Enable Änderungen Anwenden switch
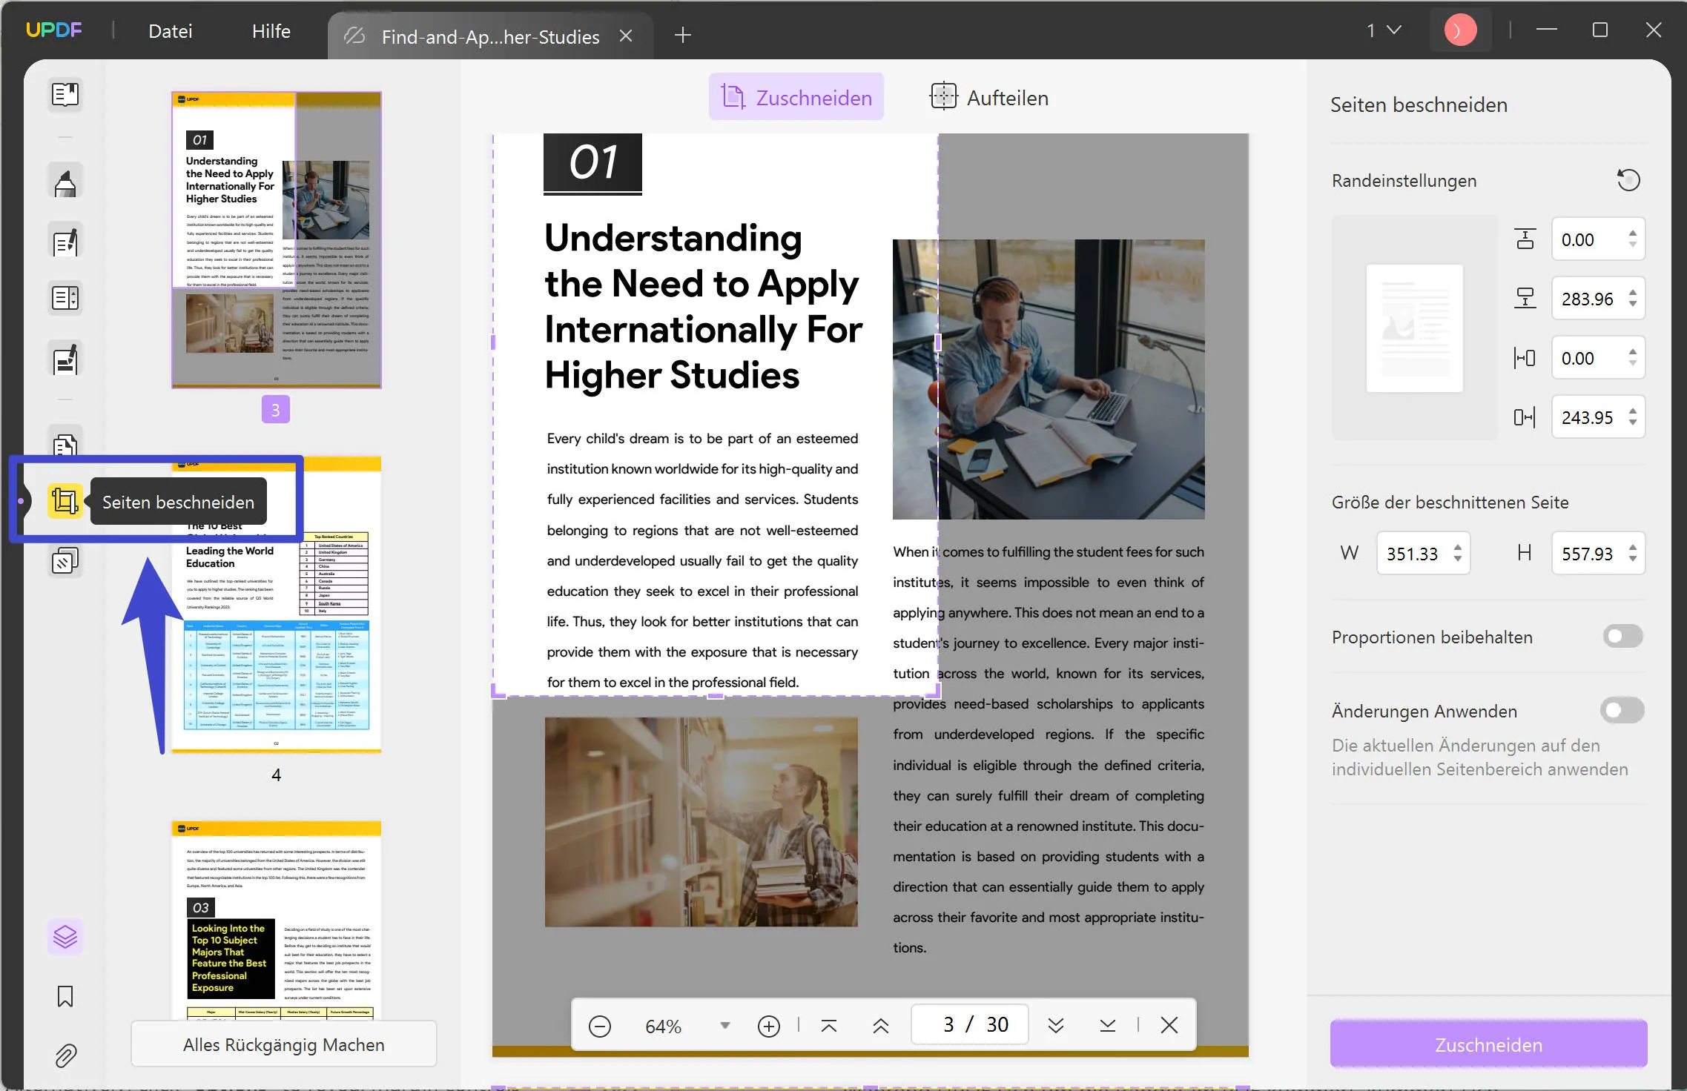1687x1091 pixels. pyautogui.click(x=1622, y=711)
